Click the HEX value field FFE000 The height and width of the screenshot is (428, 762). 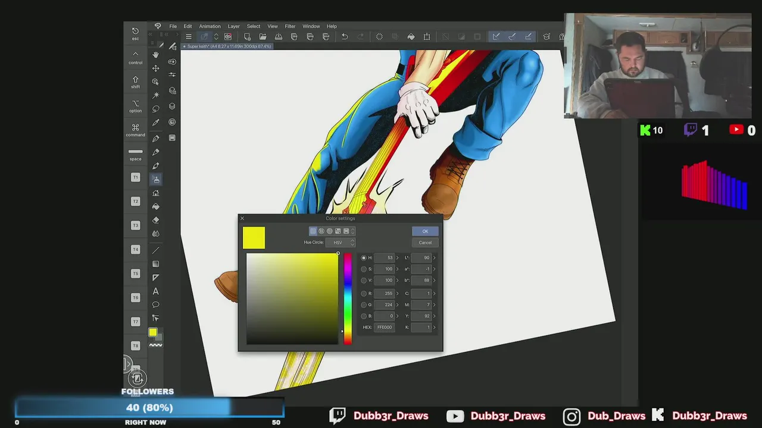coord(385,328)
